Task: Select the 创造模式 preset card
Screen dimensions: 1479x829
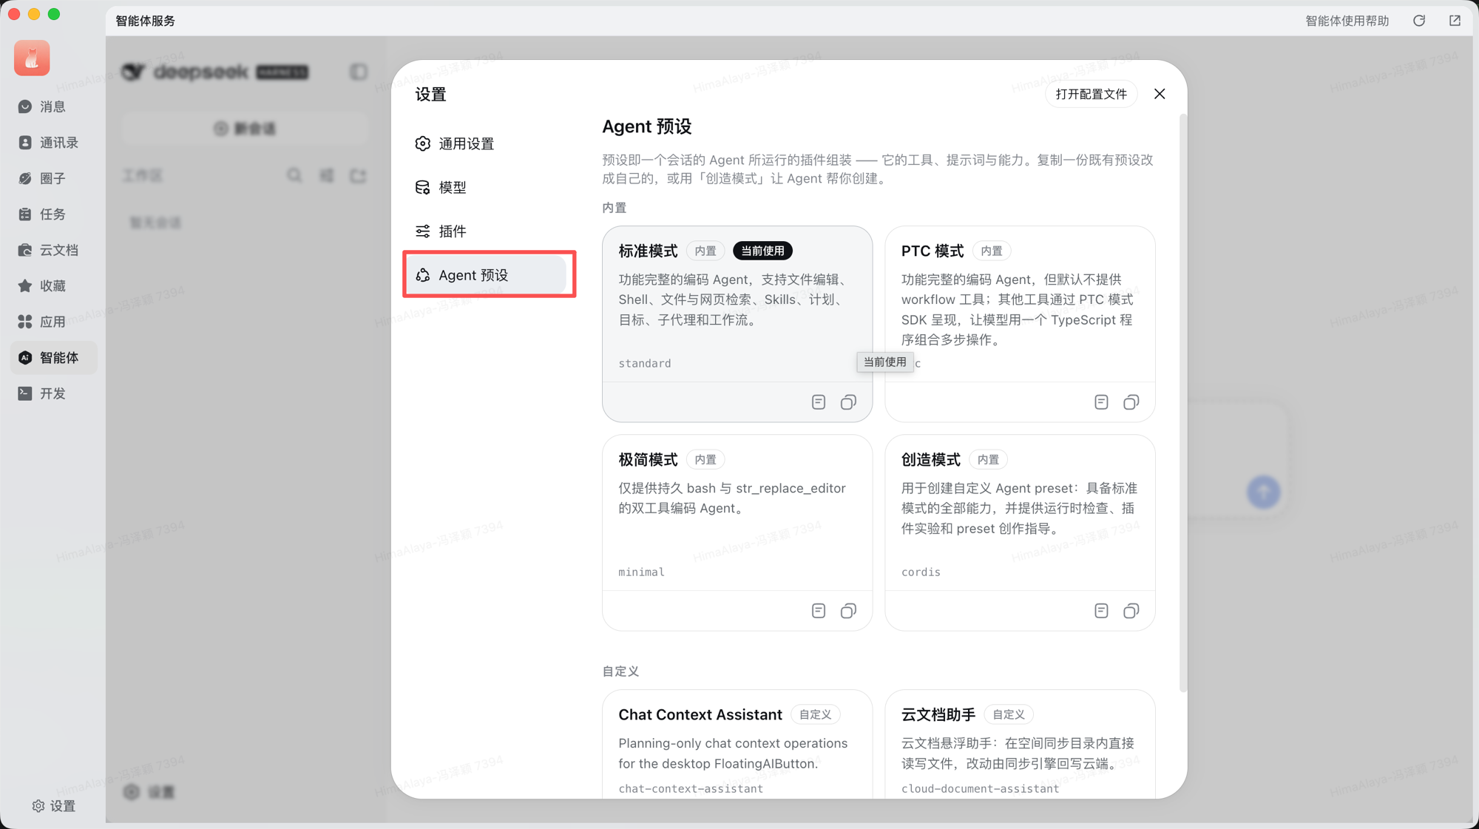Action: (1020, 532)
